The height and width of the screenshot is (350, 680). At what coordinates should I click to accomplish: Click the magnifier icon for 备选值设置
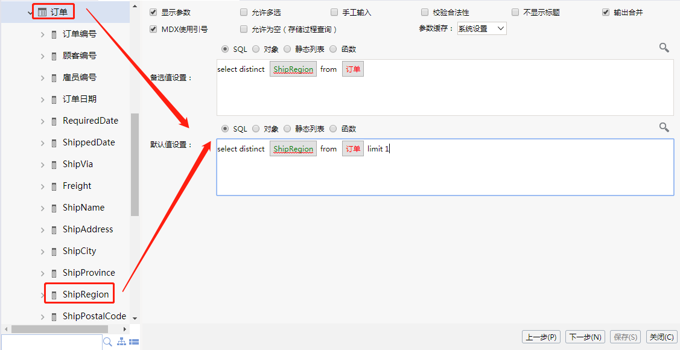[664, 48]
